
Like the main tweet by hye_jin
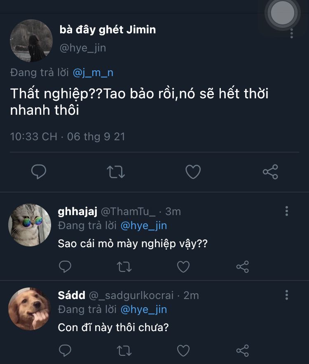tap(193, 172)
